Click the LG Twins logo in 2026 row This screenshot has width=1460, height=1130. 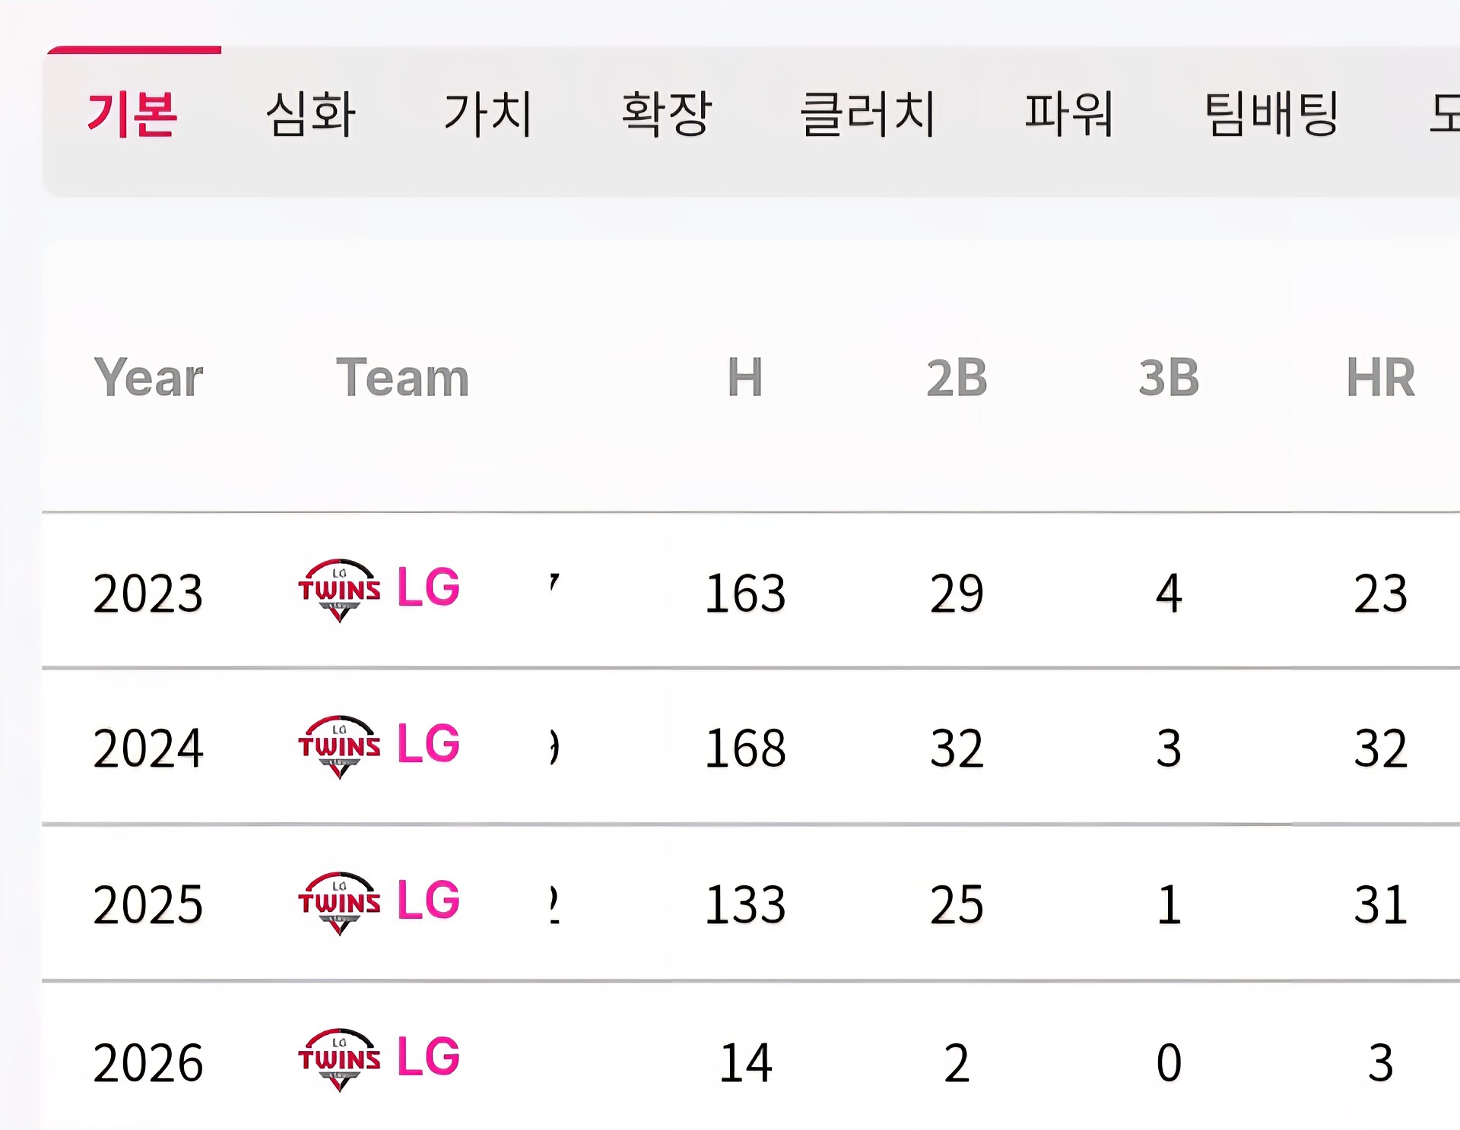[x=339, y=1059]
